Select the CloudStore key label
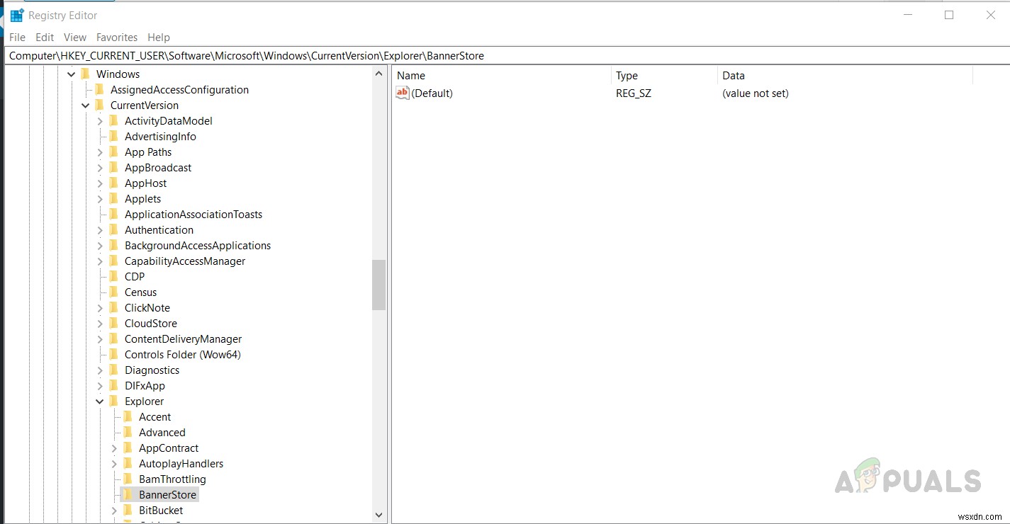This screenshot has width=1010, height=524. click(x=151, y=324)
